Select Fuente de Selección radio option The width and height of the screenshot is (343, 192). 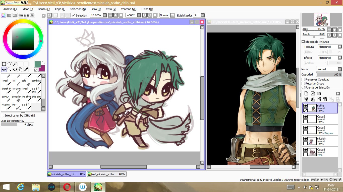[303, 87]
